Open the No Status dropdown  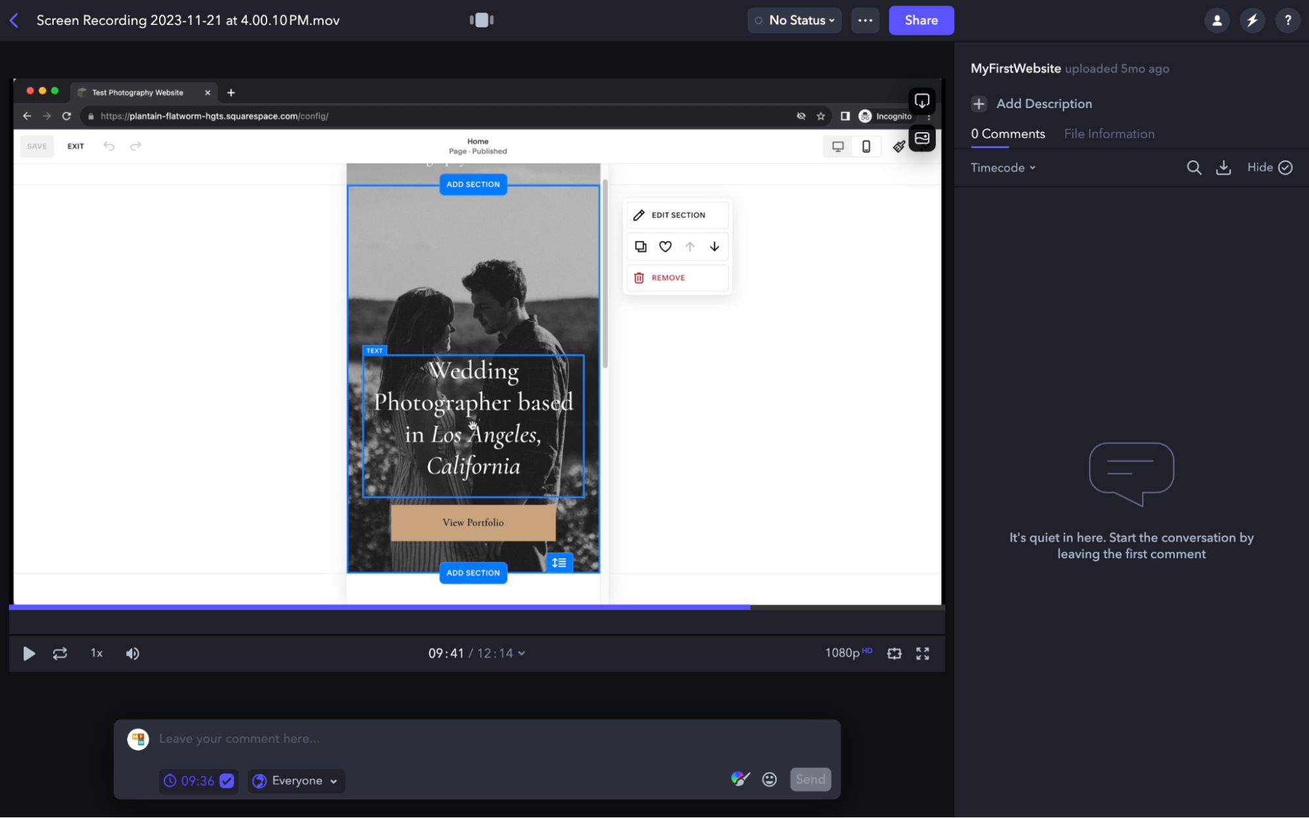coord(794,20)
